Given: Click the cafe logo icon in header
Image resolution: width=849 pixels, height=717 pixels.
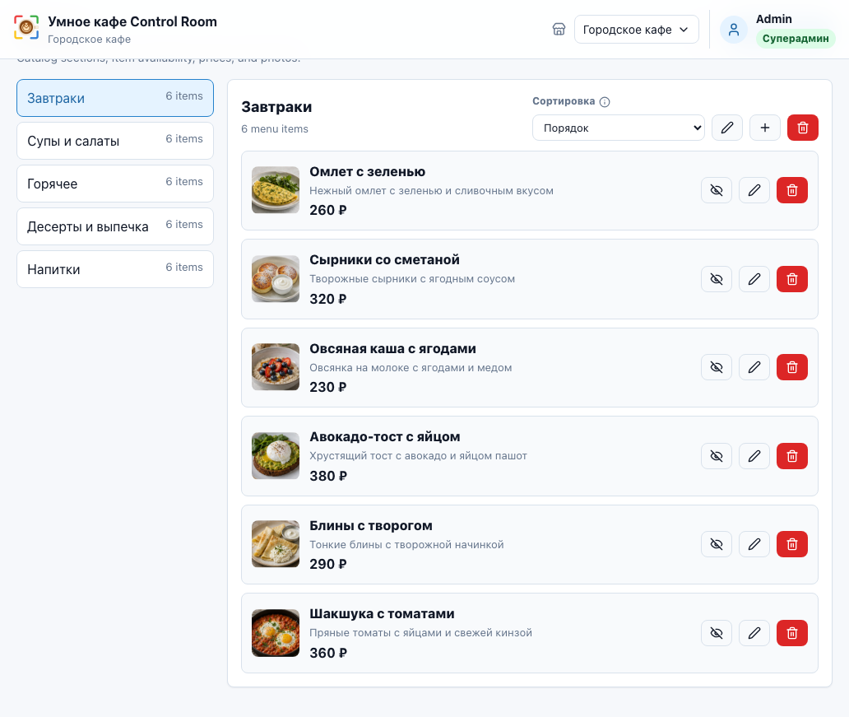Looking at the screenshot, I should (x=26, y=27).
